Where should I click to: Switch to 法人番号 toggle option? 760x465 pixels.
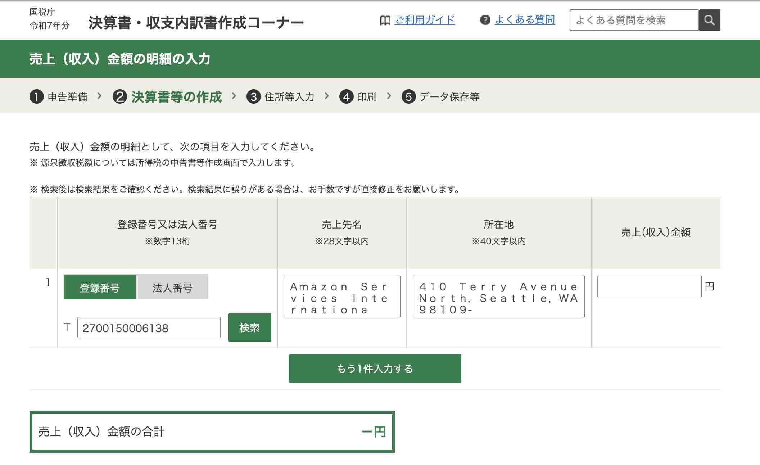(x=172, y=287)
